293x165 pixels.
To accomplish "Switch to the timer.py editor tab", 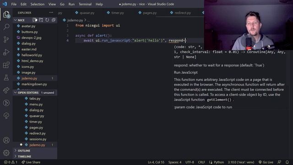I will coord(115,13).
